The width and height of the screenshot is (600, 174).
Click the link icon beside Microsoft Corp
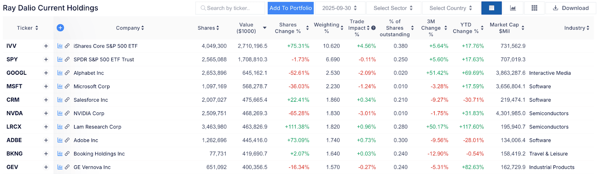click(x=67, y=86)
